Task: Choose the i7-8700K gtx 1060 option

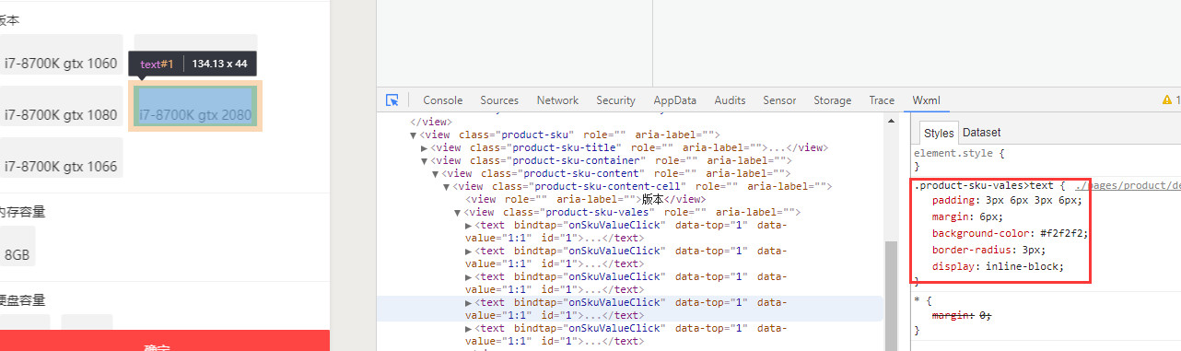Action: point(61,64)
